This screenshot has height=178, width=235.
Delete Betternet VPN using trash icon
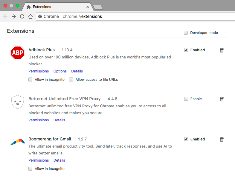pos(222,99)
